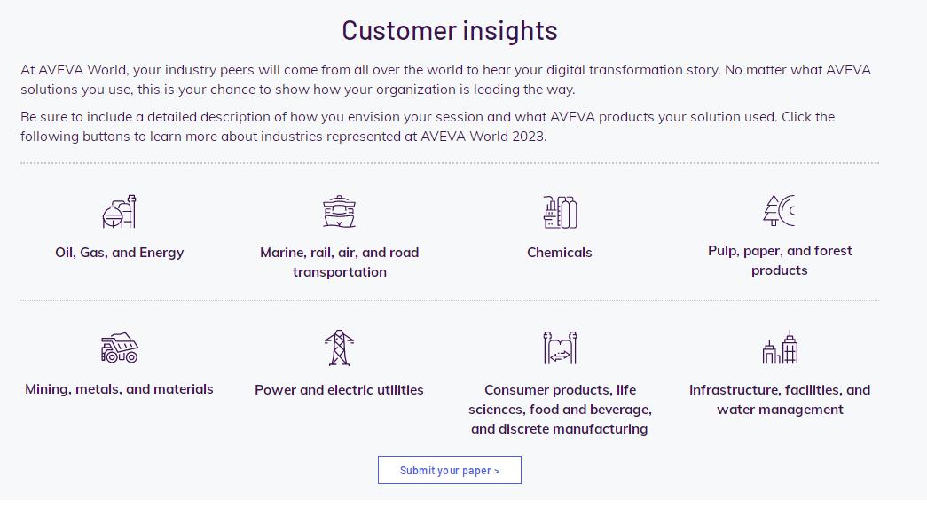Click the Chemicals tanks icon
Screen dimensions: 927x508
tap(560, 212)
